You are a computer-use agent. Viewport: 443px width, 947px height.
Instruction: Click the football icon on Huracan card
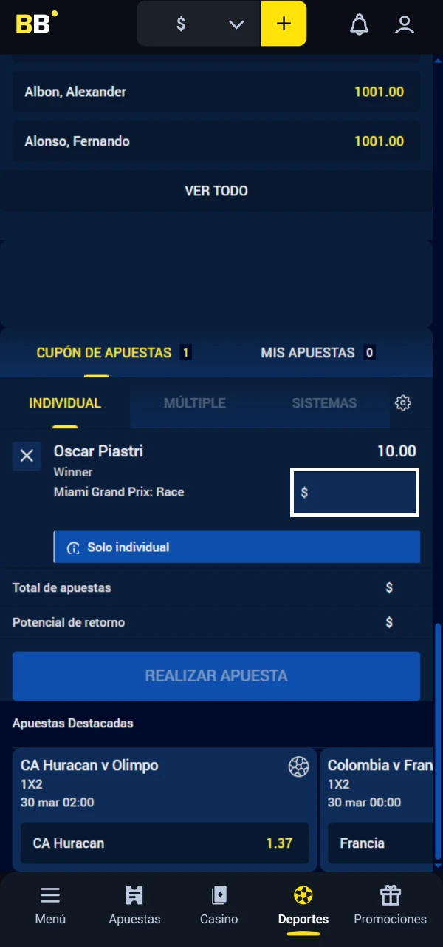298,767
